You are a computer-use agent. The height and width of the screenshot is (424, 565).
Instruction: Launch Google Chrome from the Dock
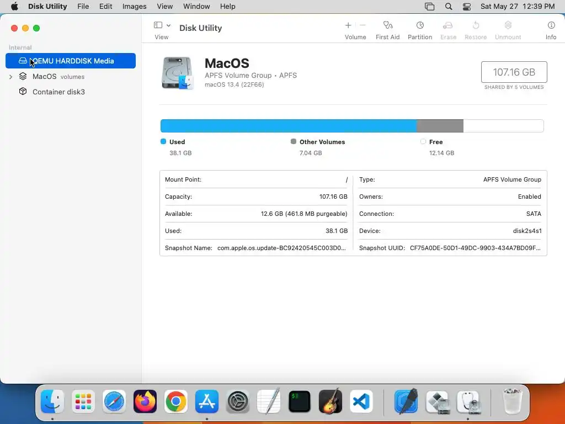coord(176,401)
